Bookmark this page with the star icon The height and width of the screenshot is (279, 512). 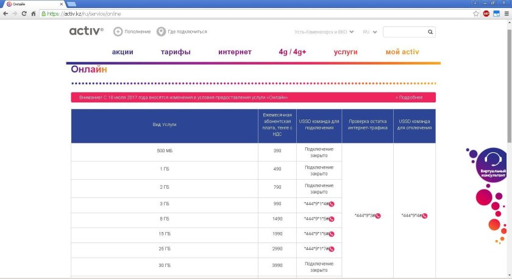476,13
